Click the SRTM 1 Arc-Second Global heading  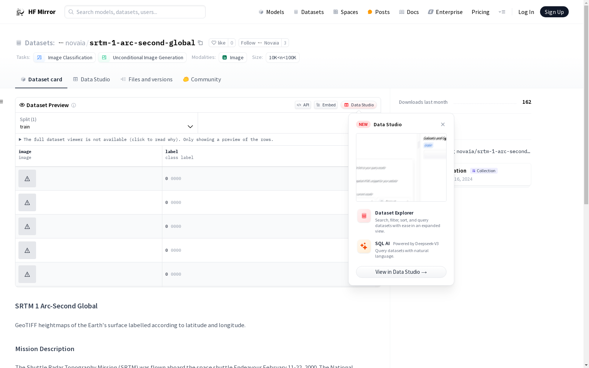56,306
